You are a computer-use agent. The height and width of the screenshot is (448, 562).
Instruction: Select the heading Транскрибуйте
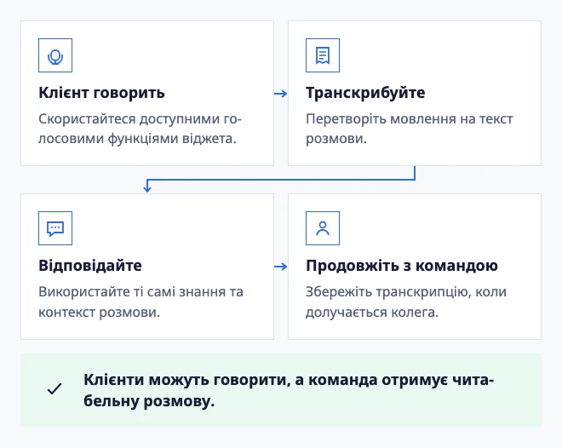[x=365, y=93]
